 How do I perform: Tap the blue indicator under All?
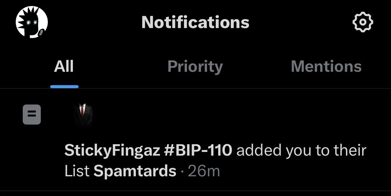64,87
